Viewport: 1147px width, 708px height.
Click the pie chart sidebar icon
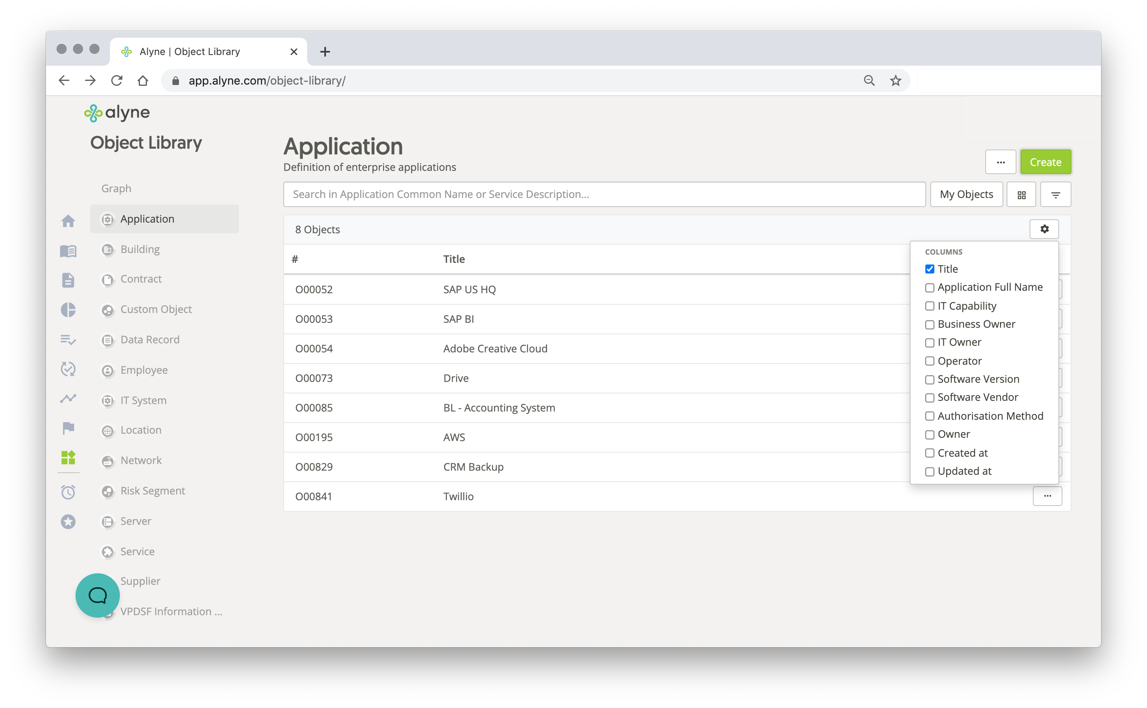pyautogui.click(x=68, y=310)
